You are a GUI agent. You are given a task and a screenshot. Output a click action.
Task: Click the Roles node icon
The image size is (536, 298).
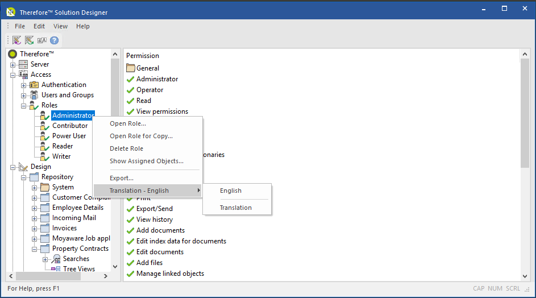point(34,105)
